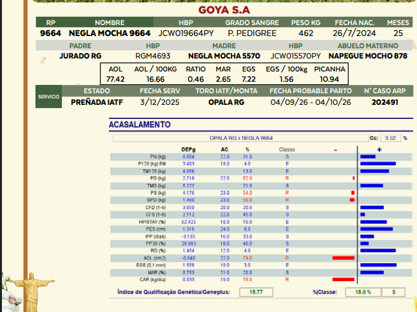Select the EGS (0,1 mm) value 1.558

point(188,265)
